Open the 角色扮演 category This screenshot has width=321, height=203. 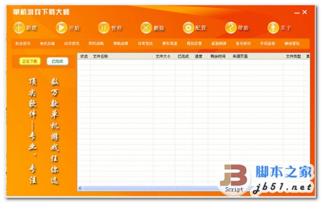point(47,44)
